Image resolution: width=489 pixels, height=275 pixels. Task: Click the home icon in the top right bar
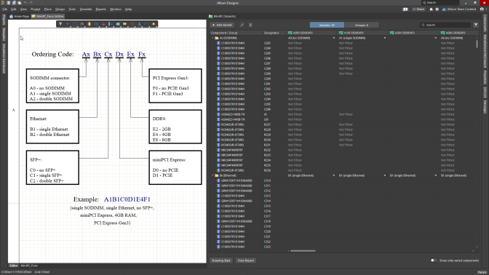tap(431, 9)
